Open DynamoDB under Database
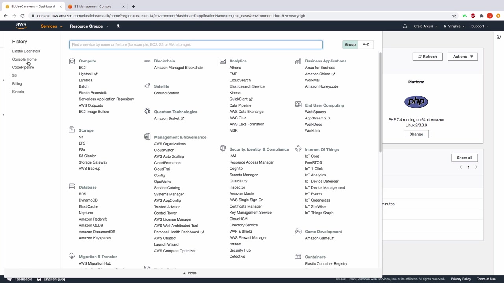This screenshot has width=504, height=283. 88,200
